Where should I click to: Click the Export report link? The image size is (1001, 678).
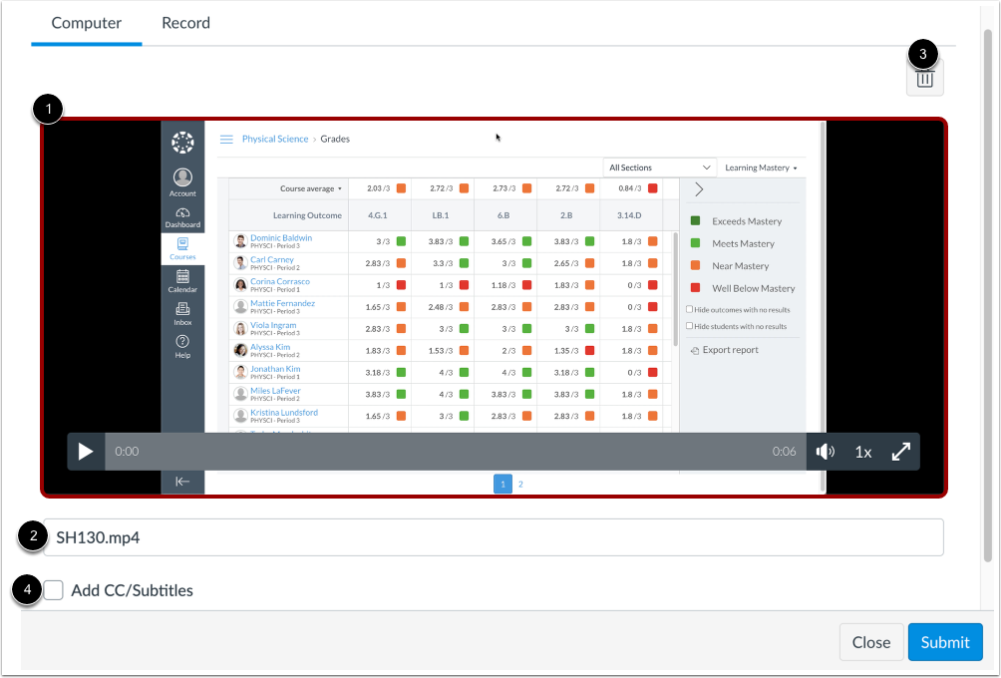click(x=725, y=350)
